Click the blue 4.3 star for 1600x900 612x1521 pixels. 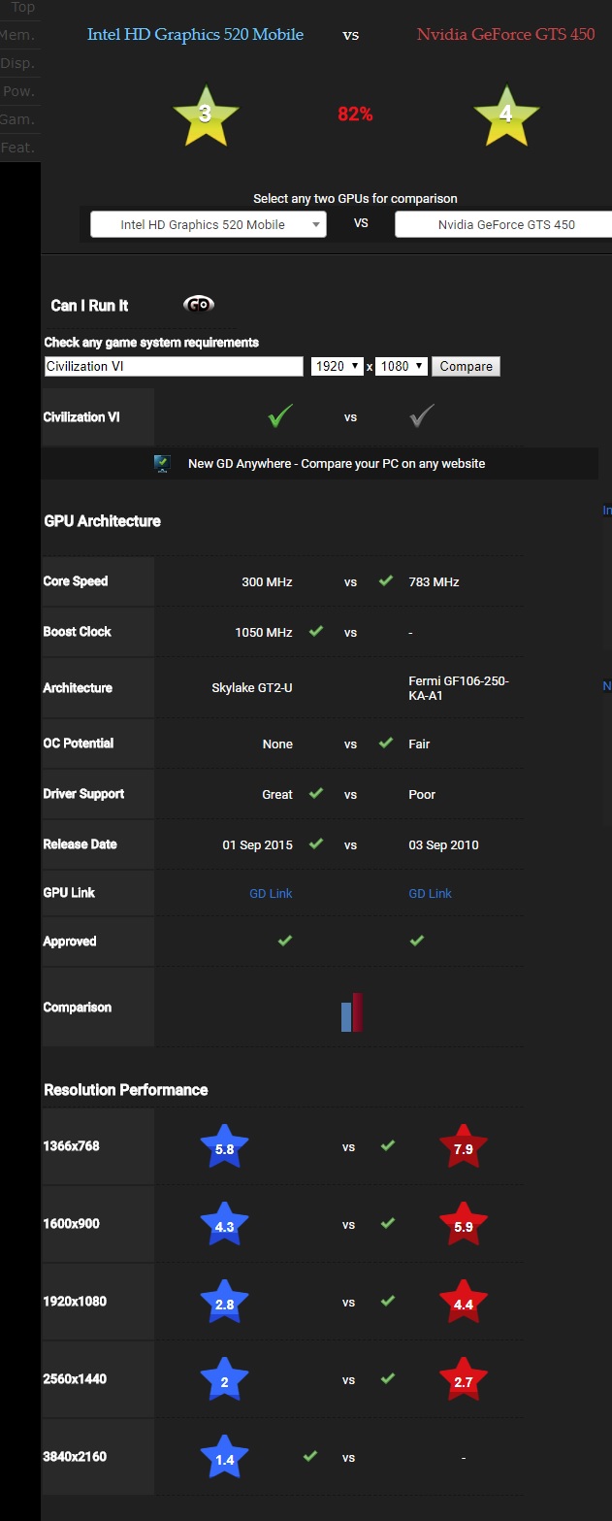(x=224, y=1225)
